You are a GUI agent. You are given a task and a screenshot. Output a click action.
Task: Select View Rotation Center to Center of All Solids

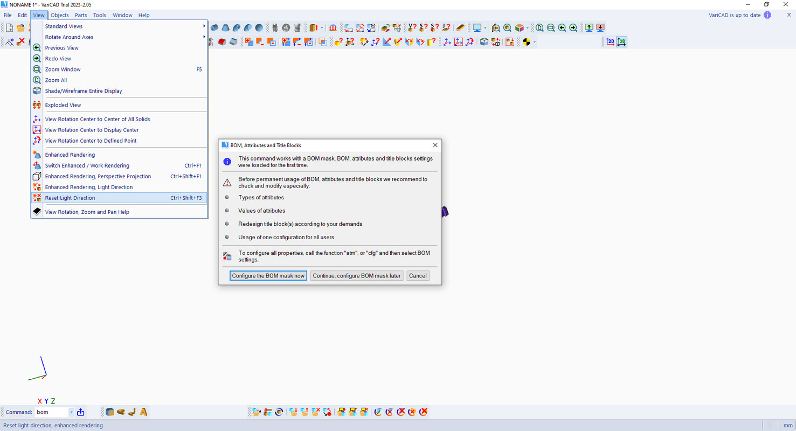tap(119, 119)
